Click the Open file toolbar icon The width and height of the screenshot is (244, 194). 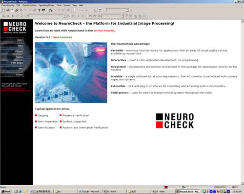tap(8, 10)
